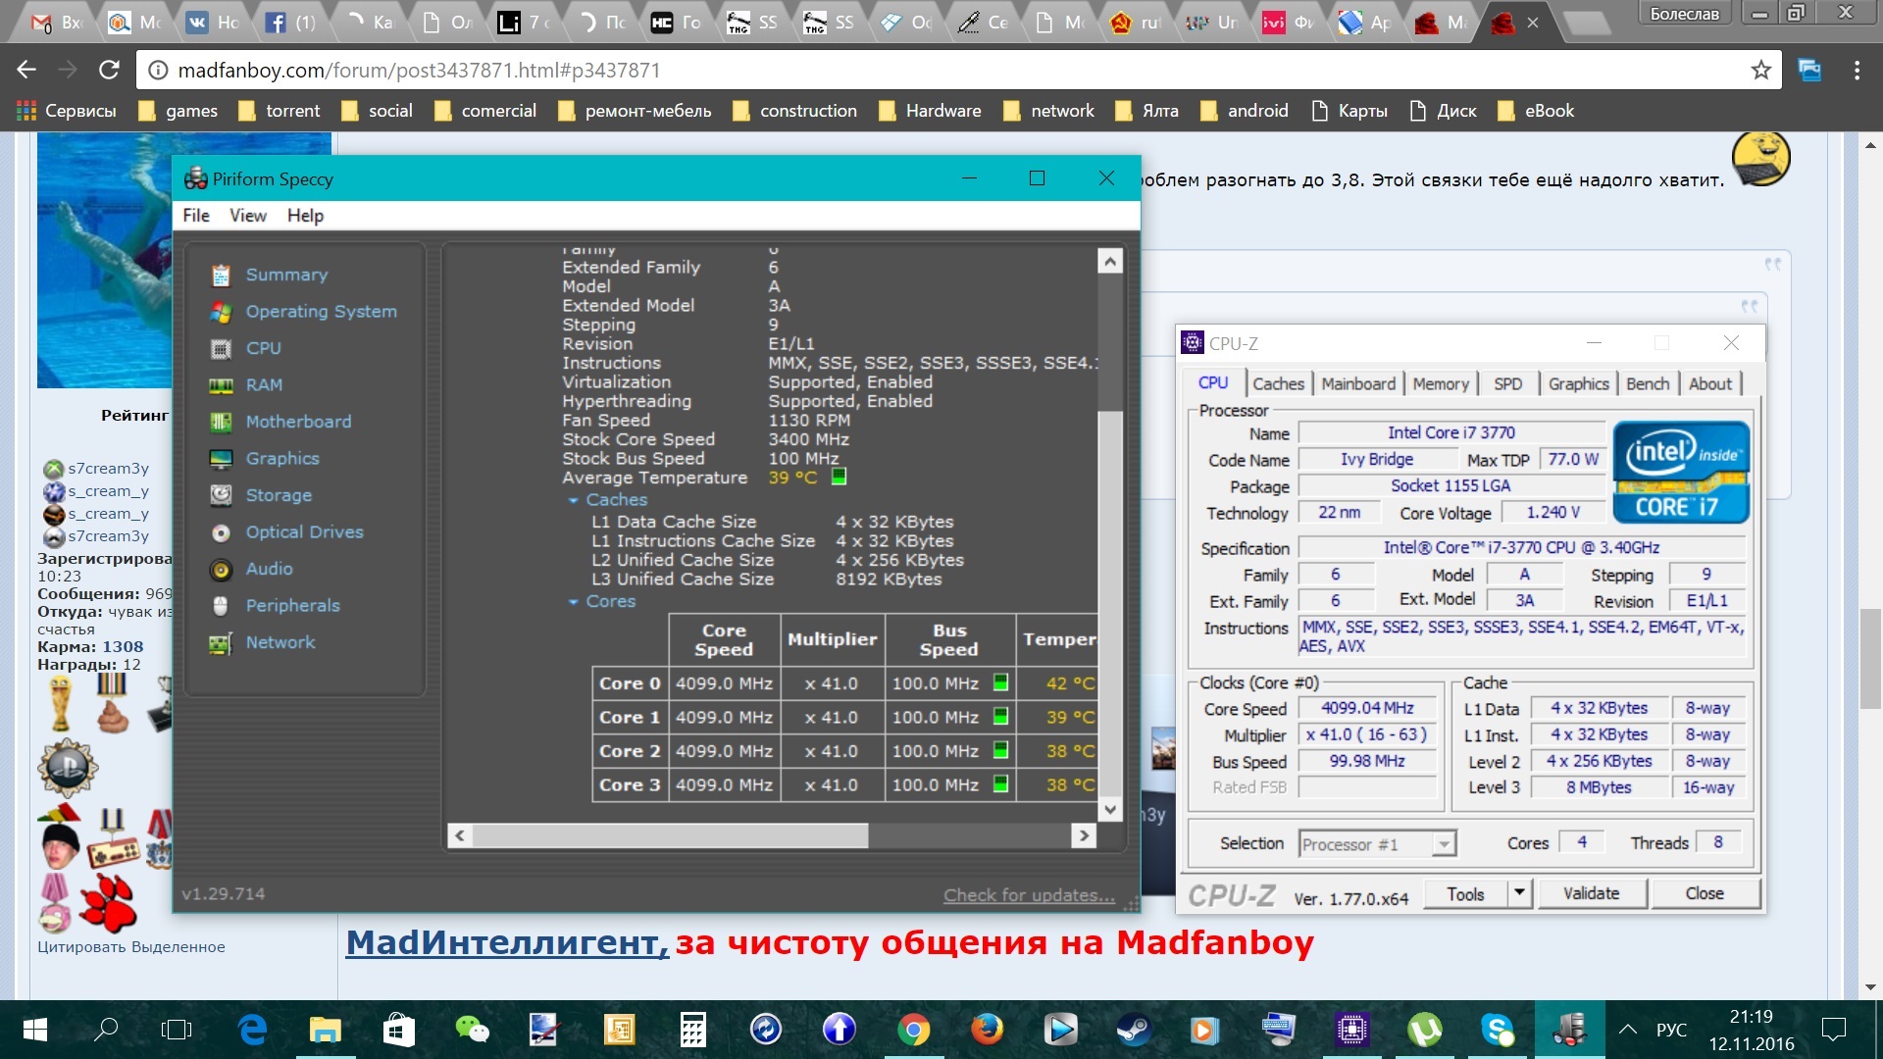This screenshot has height=1059, width=1883.
Task: Collapse the Caches tree section
Action: (574, 500)
